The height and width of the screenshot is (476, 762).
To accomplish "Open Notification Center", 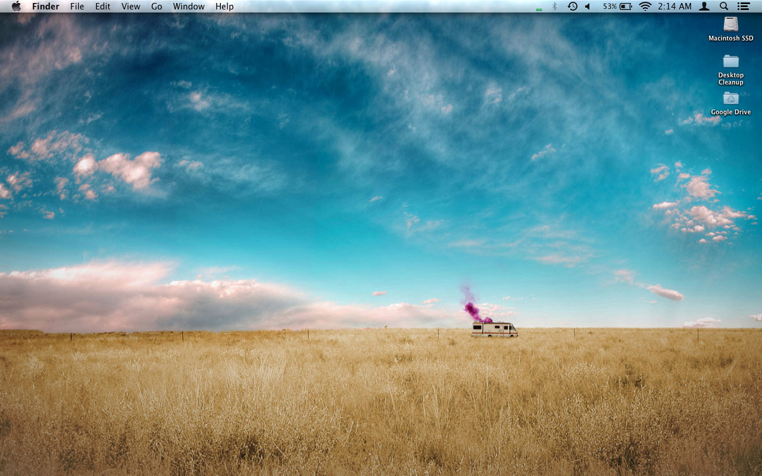I will (x=743, y=7).
